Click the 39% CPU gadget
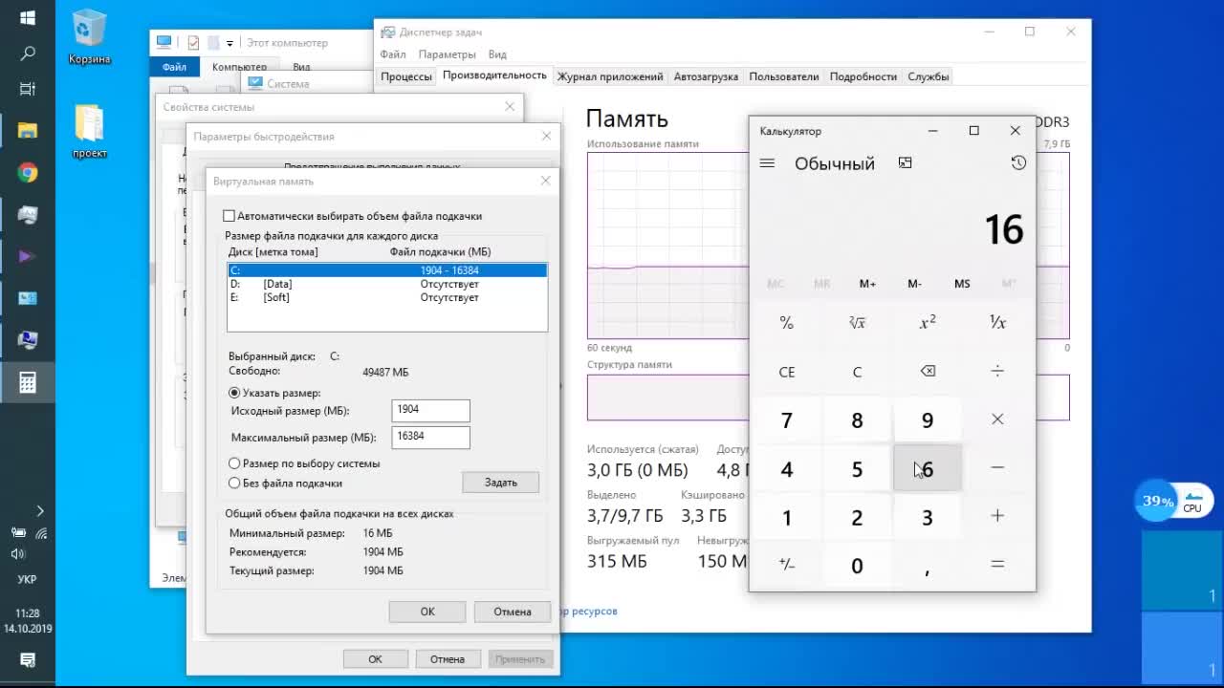This screenshot has height=688, width=1224. (x=1175, y=501)
